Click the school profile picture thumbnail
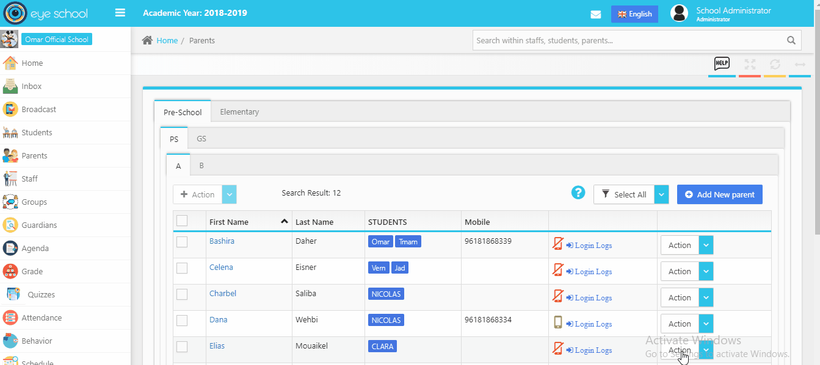This screenshot has width=820, height=365. 9,39
